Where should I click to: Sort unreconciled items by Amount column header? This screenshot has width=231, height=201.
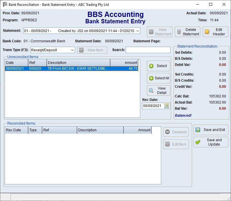[x=124, y=63]
